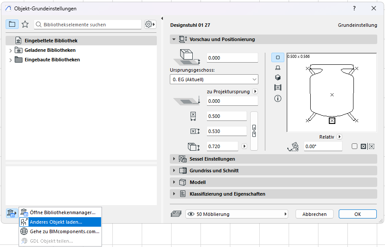The image size is (385, 247).
Task: Click the Bibliothekselemente suchen search field
Action: pyautogui.click(x=91, y=25)
